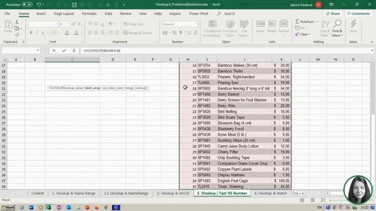376x211 pixels.
Task: Toggle Italic formatting
Action: [x=37, y=33]
